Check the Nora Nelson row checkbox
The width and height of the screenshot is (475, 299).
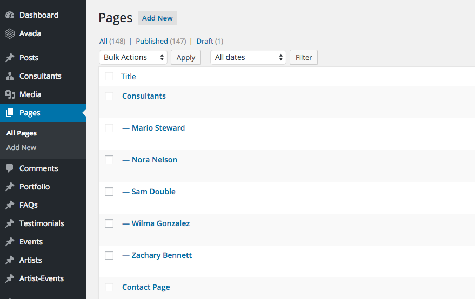(x=109, y=160)
